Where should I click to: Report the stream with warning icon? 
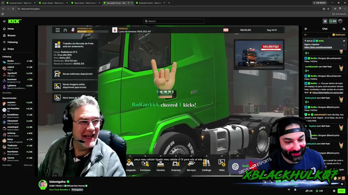tap(295, 190)
